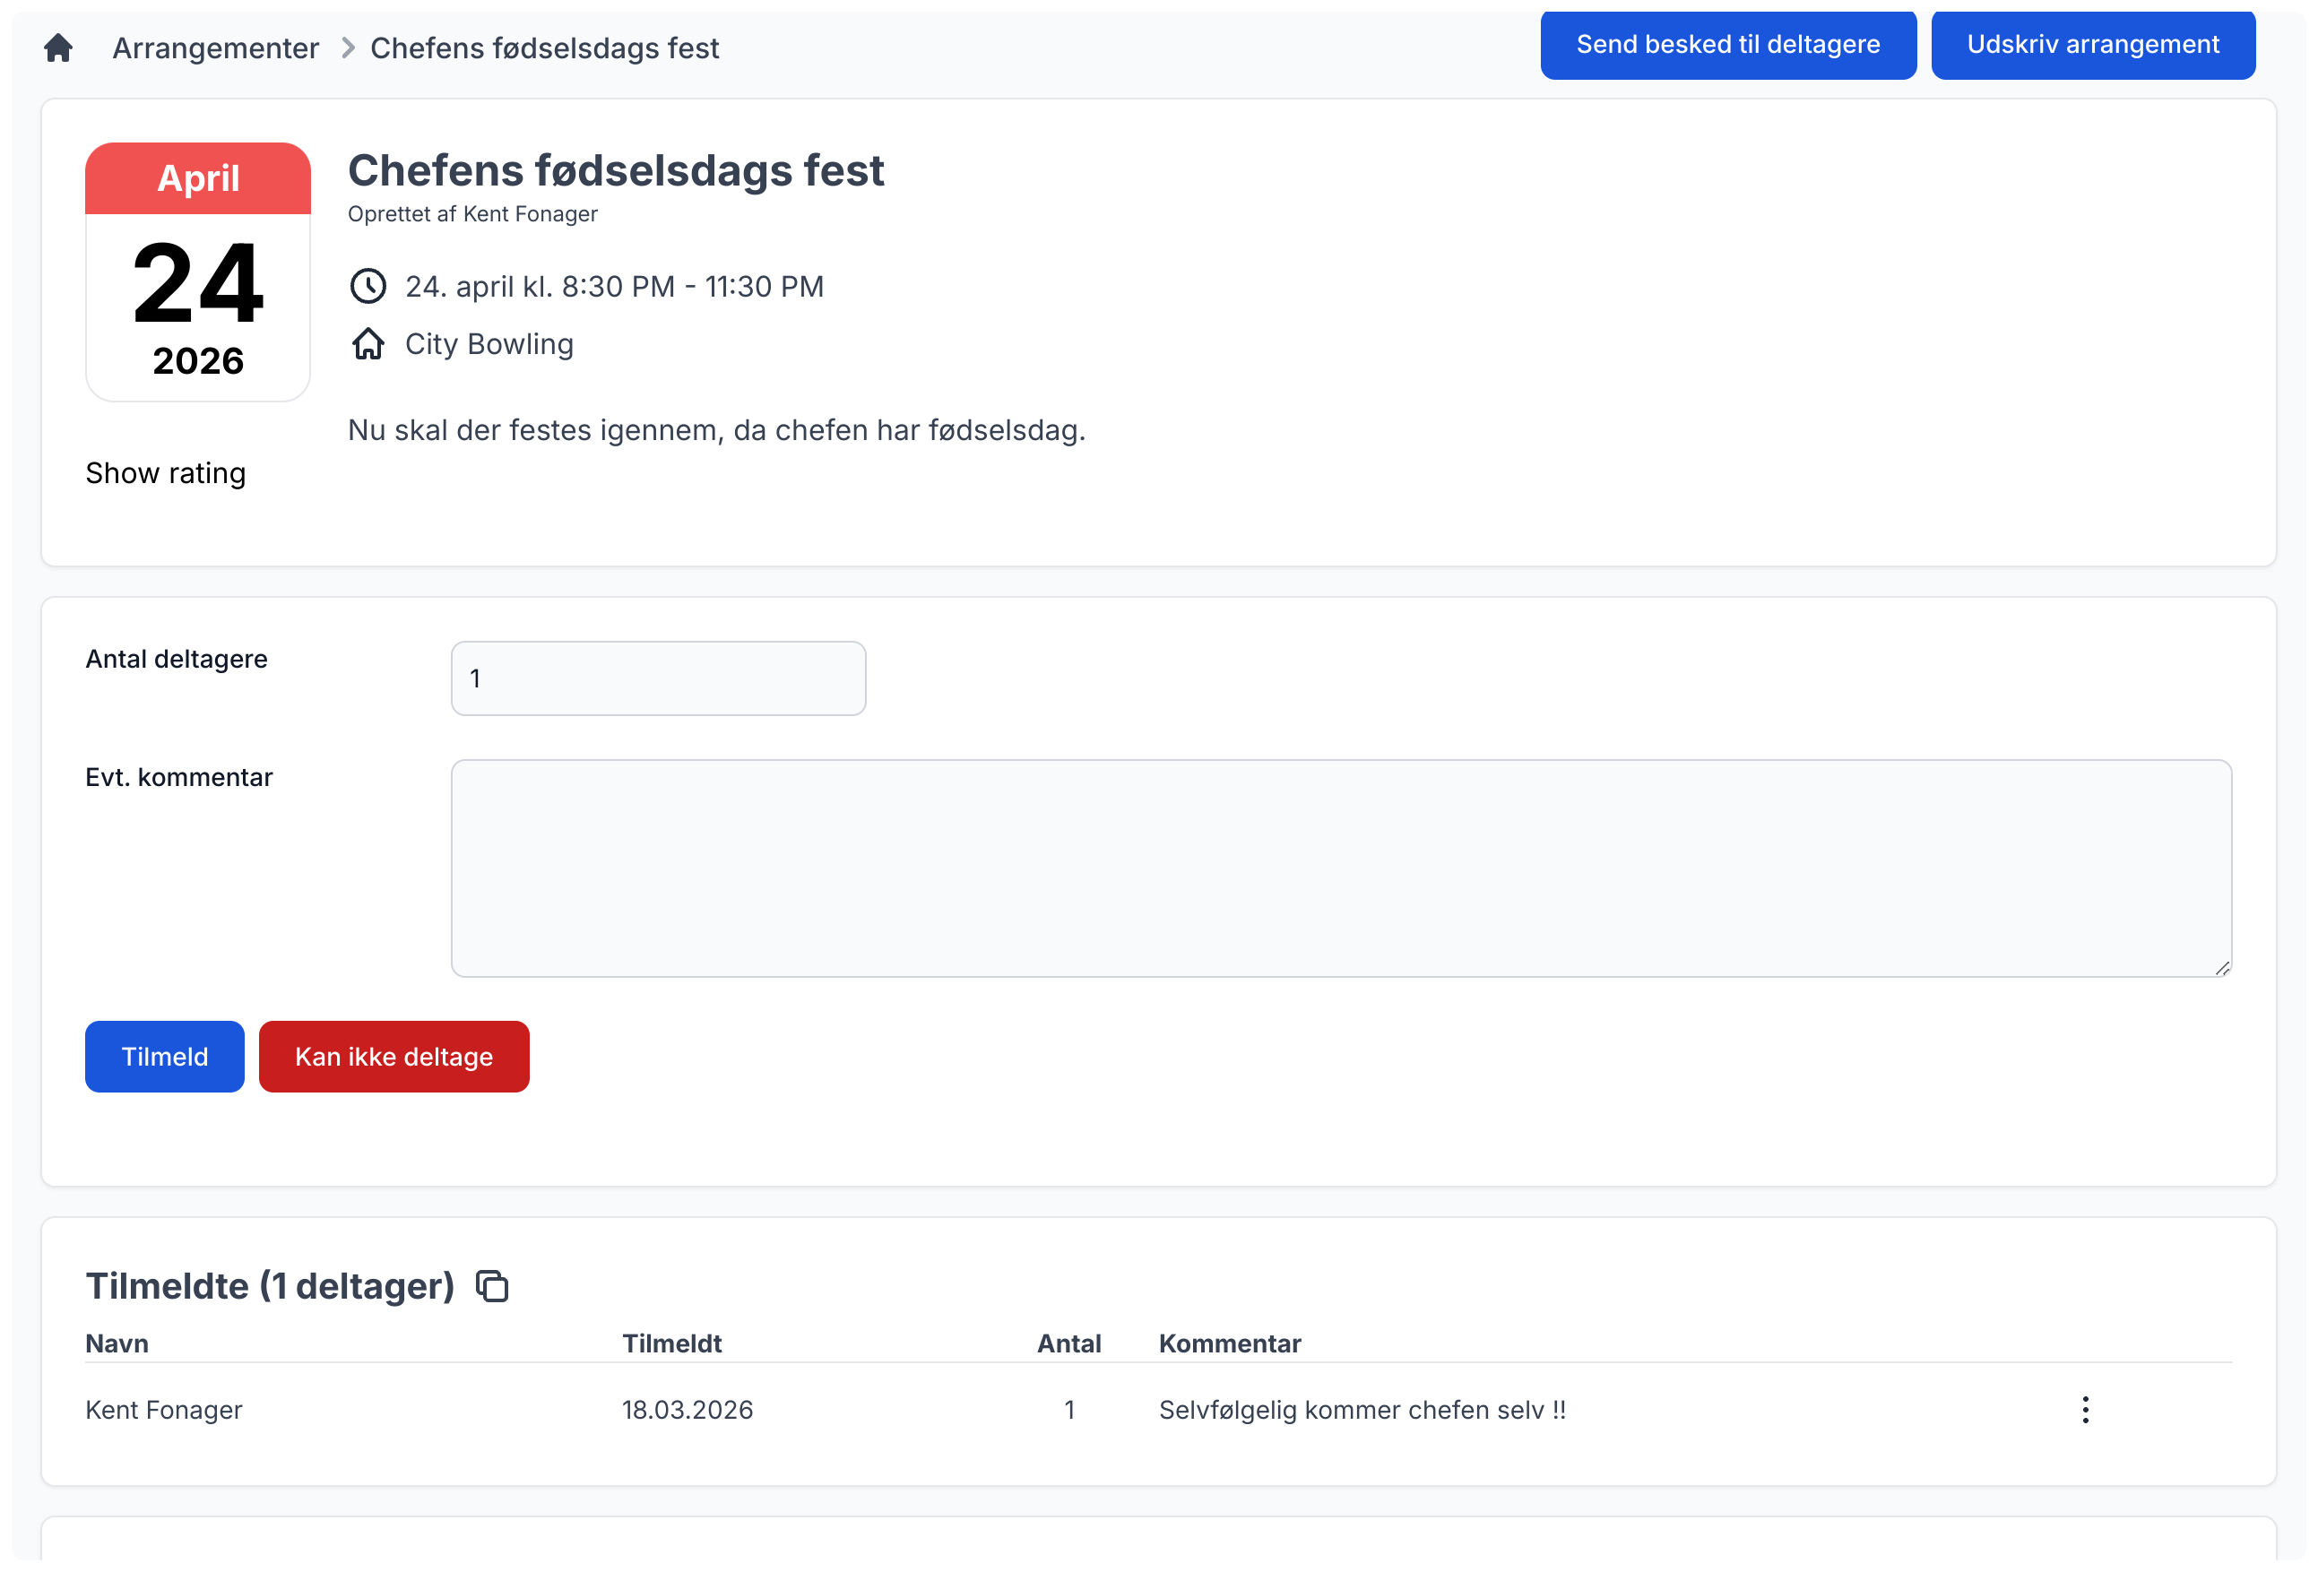The width and height of the screenshot is (2318, 1572).
Task: Focus the Antal deltagere number field
Action: pyautogui.click(x=658, y=678)
